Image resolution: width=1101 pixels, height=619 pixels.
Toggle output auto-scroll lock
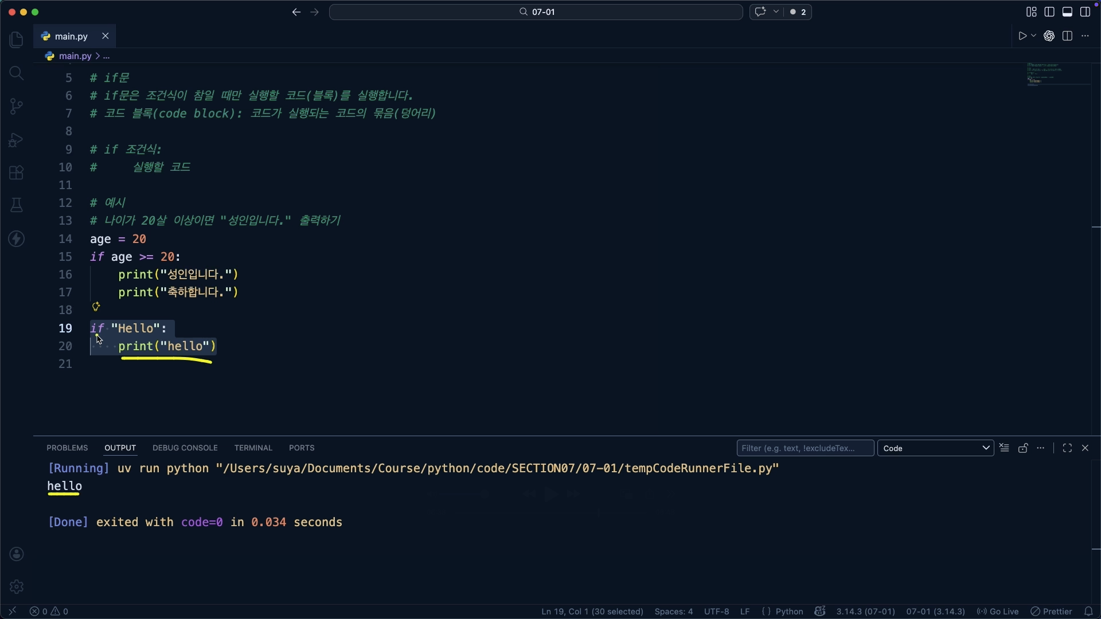[1023, 448]
